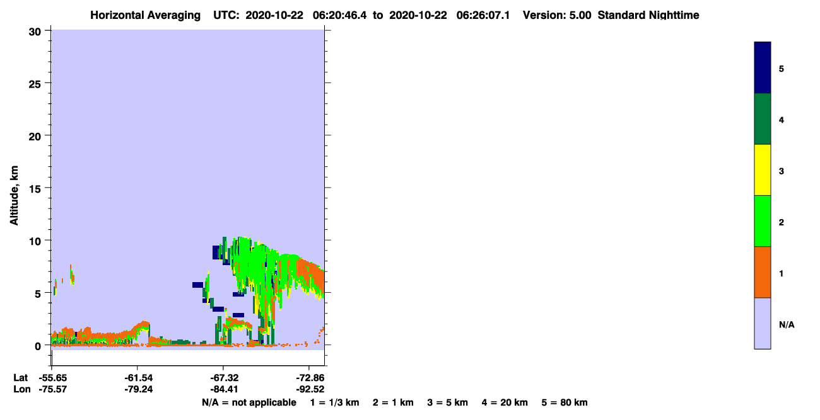Click 'Standard Nighttime' in the title
The width and height of the screenshot is (820, 420).
[x=648, y=15]
